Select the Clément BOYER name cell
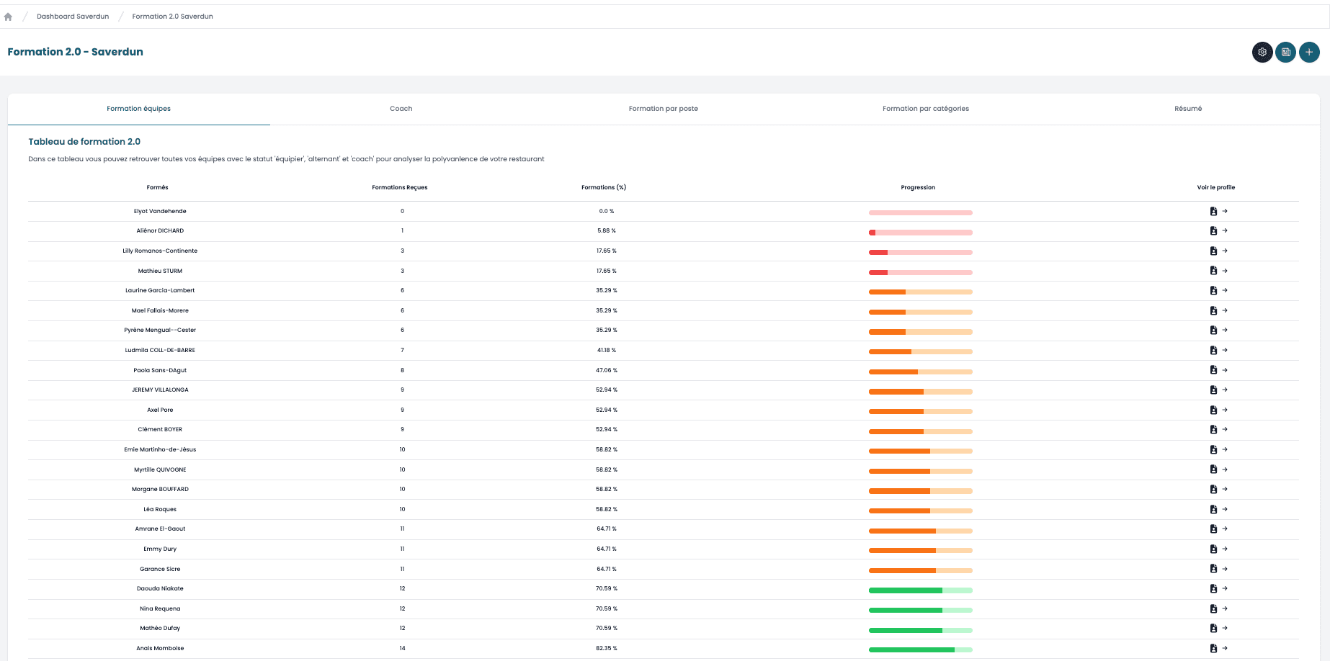This screenshot has width=1330, height=661. (x=160, y=430)
